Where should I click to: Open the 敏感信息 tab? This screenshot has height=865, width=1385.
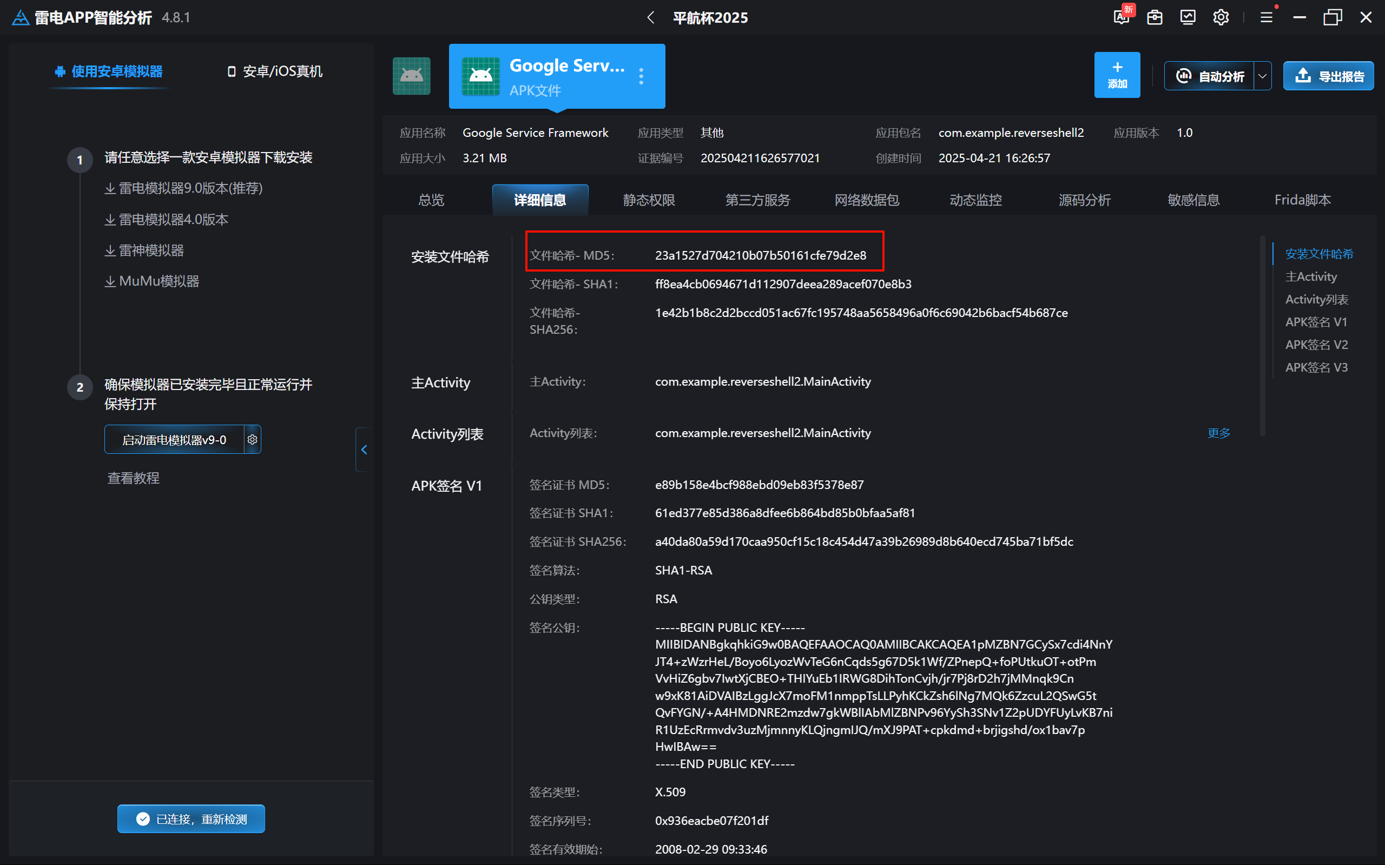pyautogui.click(x=1193, y=200)
